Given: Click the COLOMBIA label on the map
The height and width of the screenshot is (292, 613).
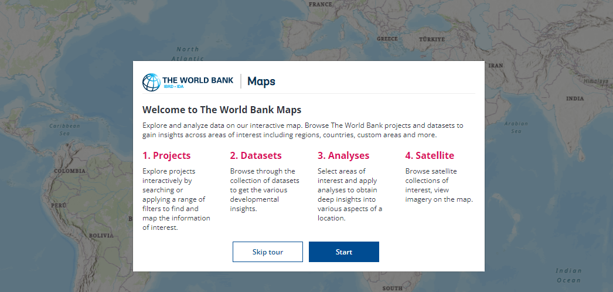Looking at the screenshot, I should point(70,171).
